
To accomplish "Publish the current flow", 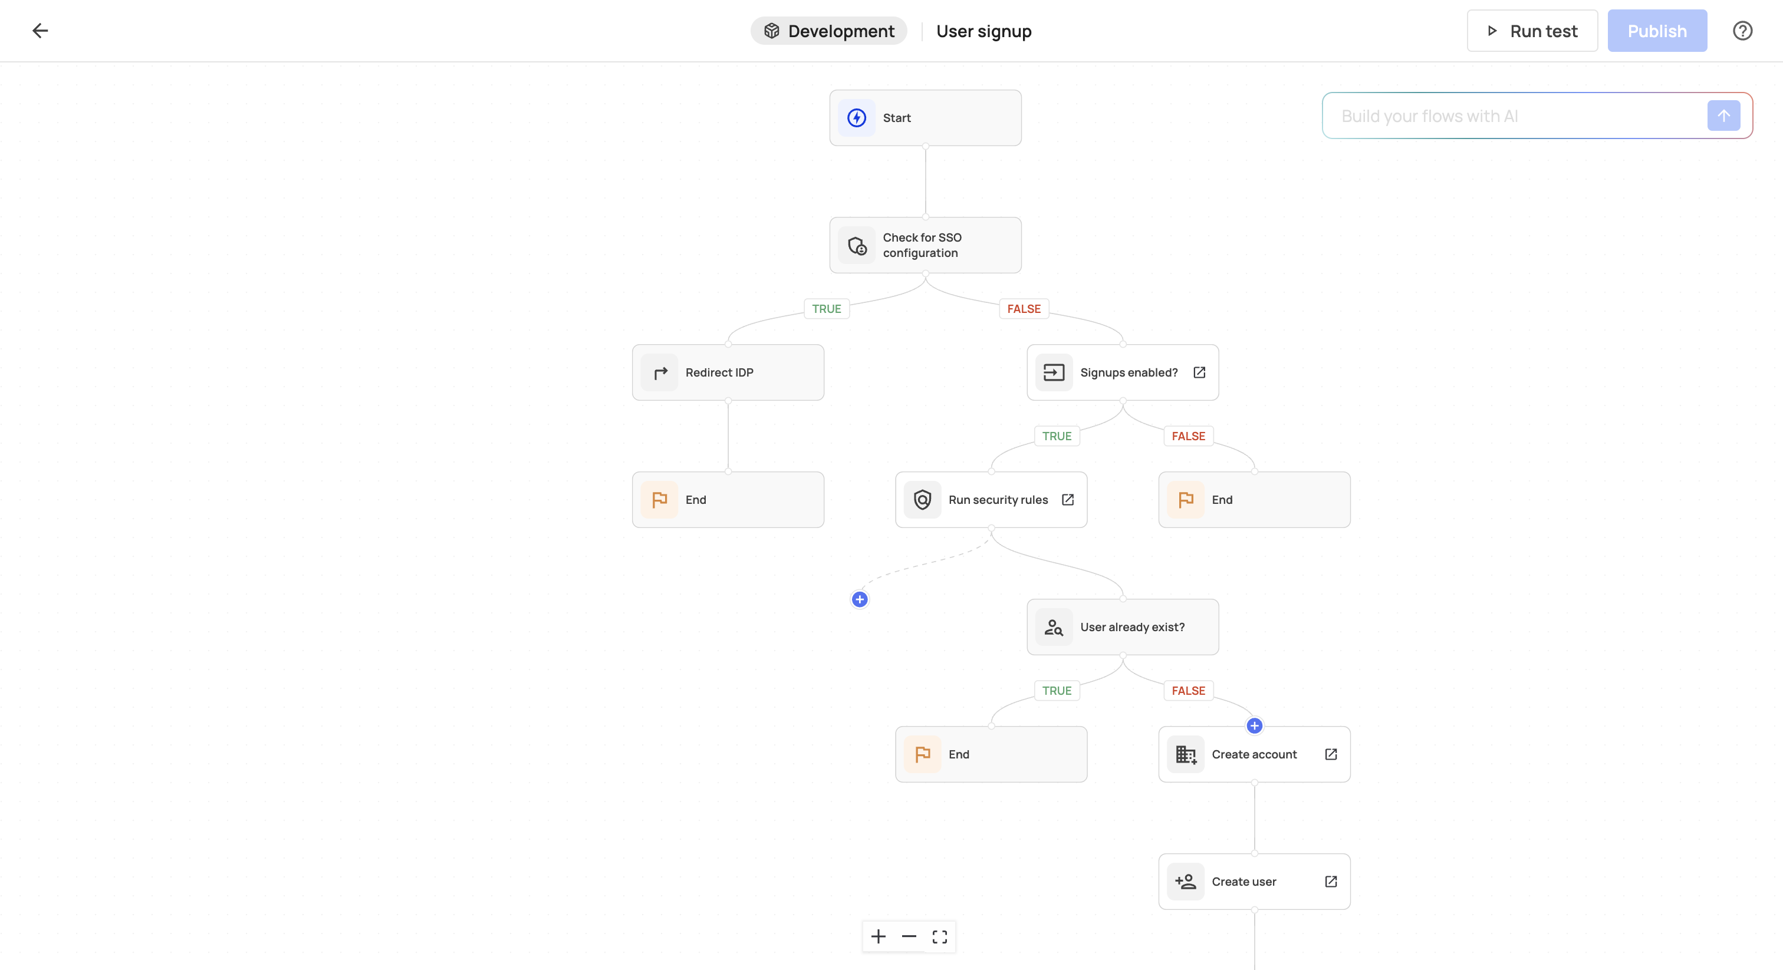I will 1657,31.
